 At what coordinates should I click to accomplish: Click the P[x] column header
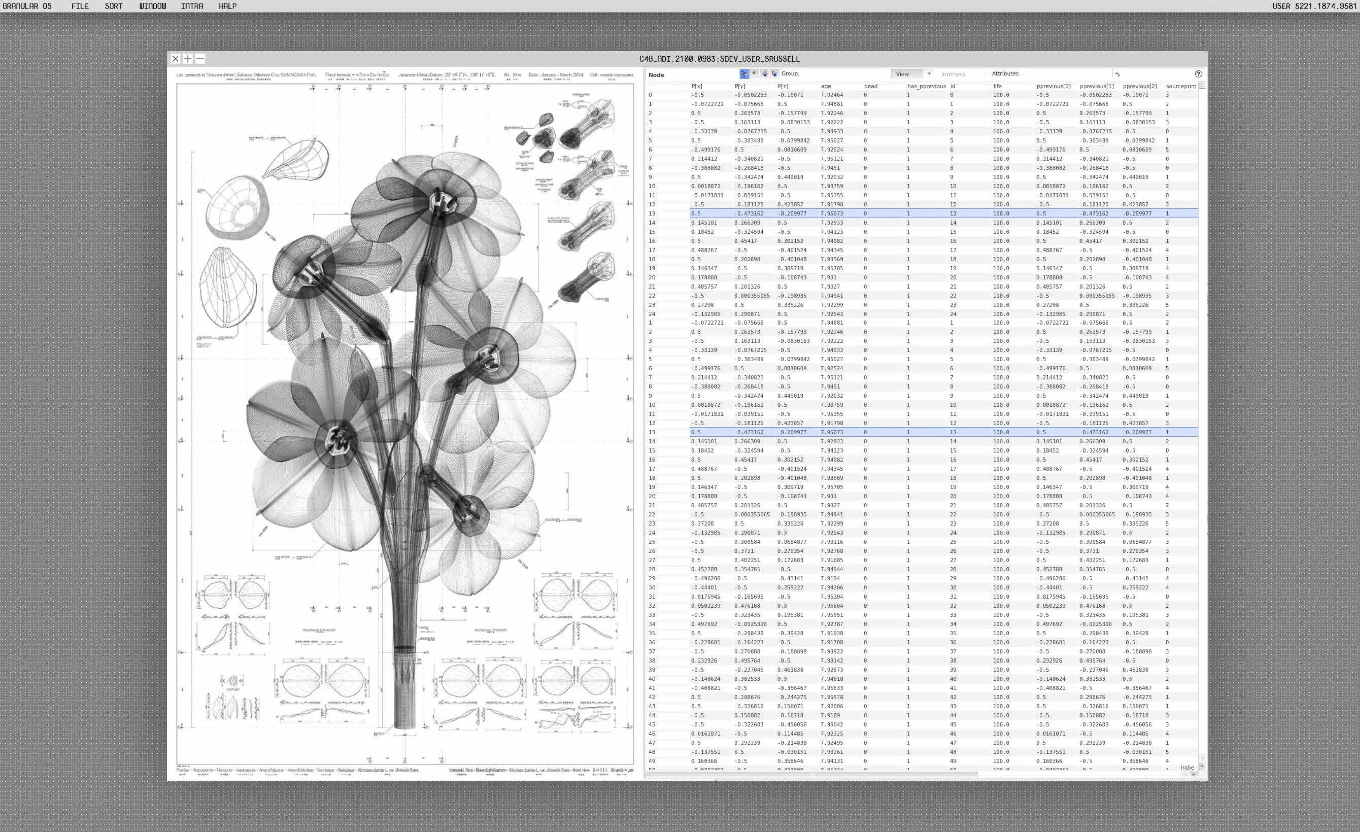(697, 86)
